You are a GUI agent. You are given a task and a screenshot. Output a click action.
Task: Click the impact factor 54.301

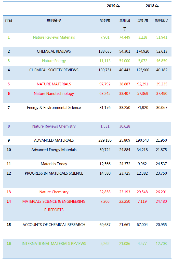tap(125, 51)
